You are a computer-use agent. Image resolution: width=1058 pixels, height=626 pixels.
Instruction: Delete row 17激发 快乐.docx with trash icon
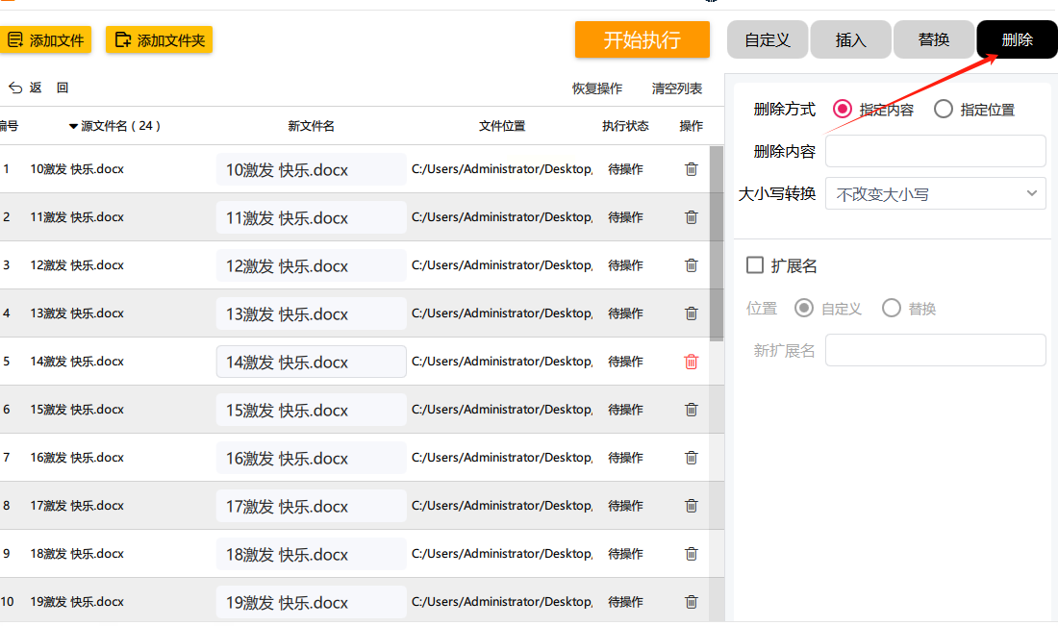pyautogui.click(x=691, y=505)
